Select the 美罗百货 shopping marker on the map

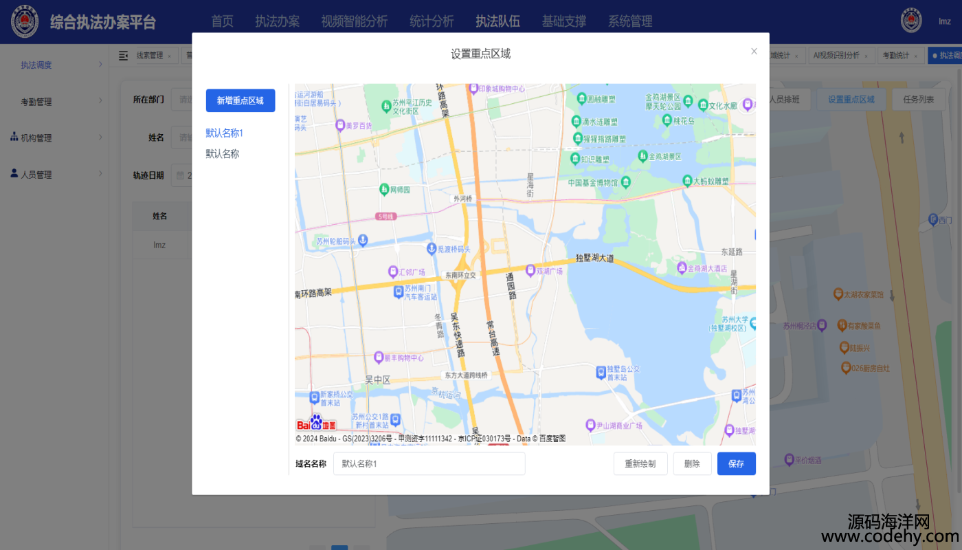339,126
